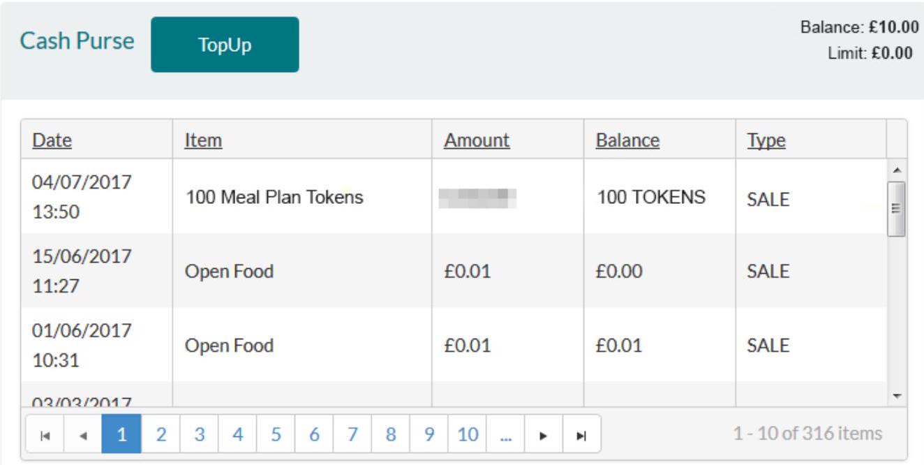Click the vertical scrollbar thumb
Viewport: 924px width, 465px height.
[897, 209]
